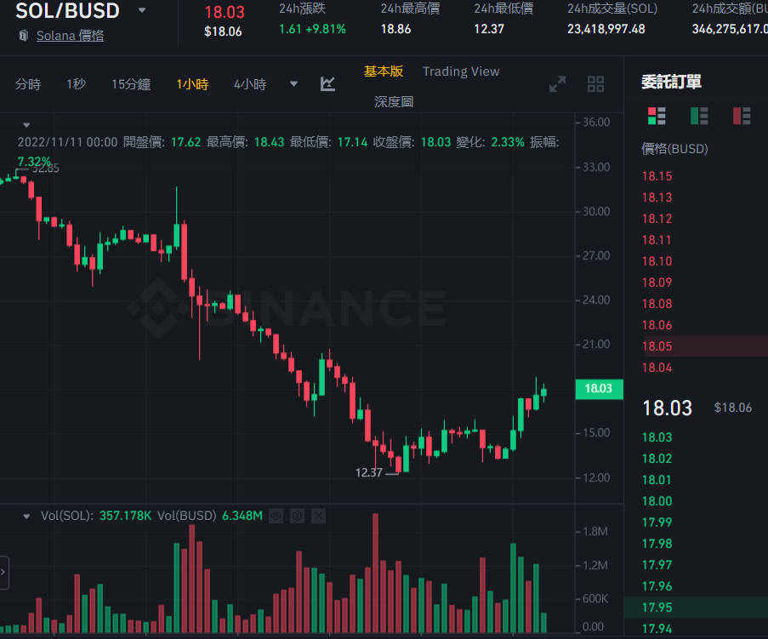
Task: Click the 17.97 buy order price
Action: click(x=657, y=565)
